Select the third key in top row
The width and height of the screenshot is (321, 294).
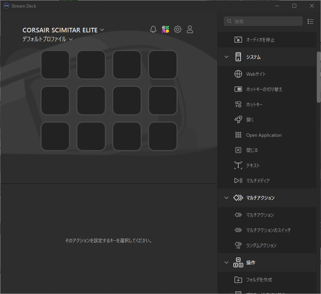click(127, 65)
